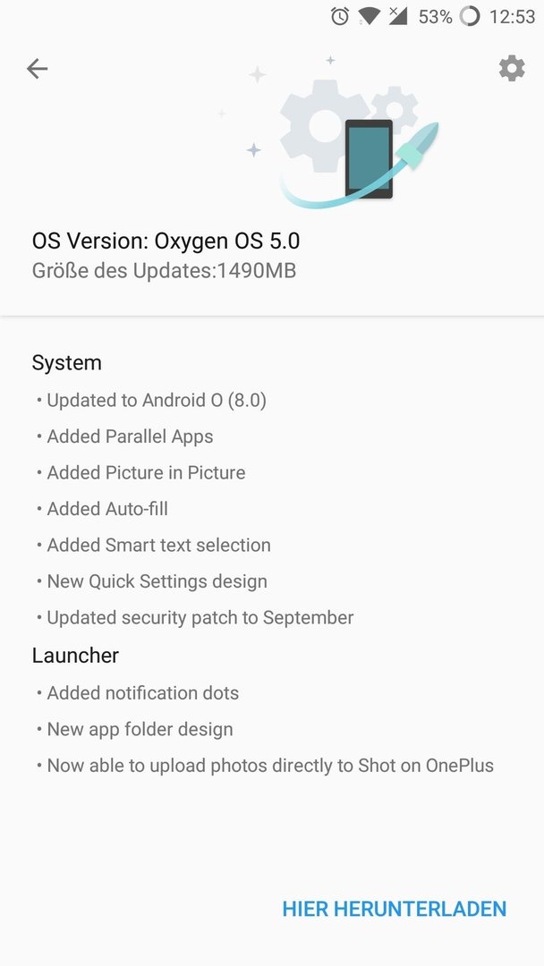Select the Launcher changelog heading
Image resolution: width=544 pixels, height=966 pixels.
click(x=75, y=655)
